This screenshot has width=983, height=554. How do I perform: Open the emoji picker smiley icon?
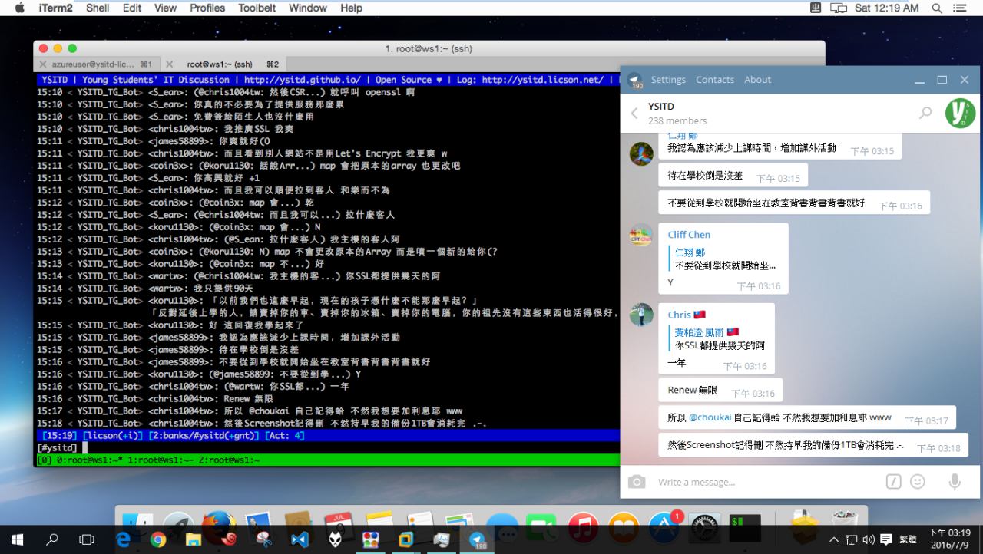[x=918, y=482]
